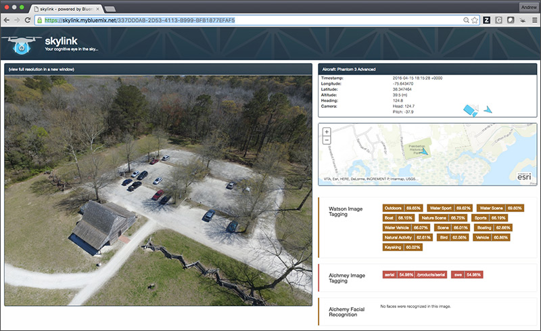The height and width of the screenshot is (331, 541).
Task: Click the No faces were recognized message
Action: (415, 306)
